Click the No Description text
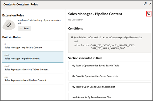This screenshot has width=153, height=101. 76,20
